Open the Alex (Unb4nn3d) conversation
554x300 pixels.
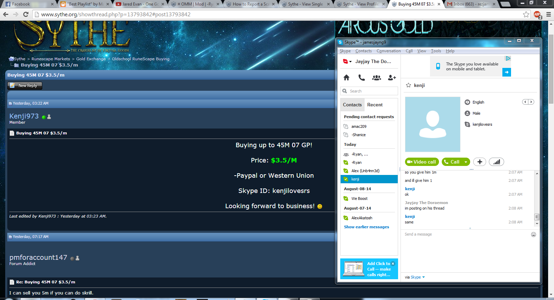[369, 171]
